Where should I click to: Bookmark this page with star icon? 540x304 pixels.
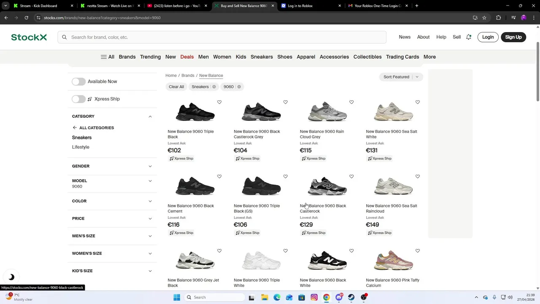click(484, 18)
